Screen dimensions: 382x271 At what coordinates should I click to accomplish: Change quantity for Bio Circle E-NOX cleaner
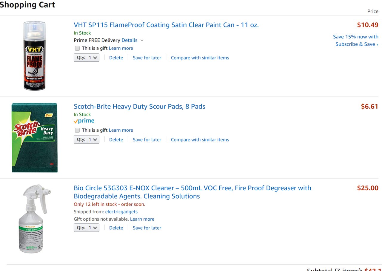(x=87, y=228)
